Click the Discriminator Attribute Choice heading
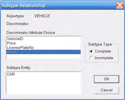 click(31, 32)
